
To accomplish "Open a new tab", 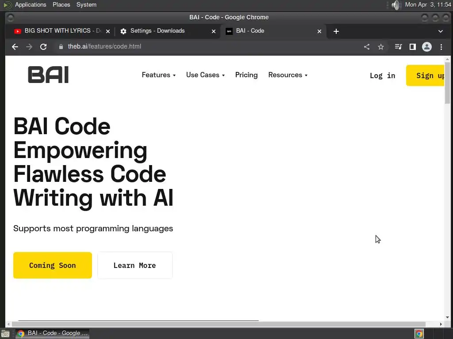I will 336,31.
